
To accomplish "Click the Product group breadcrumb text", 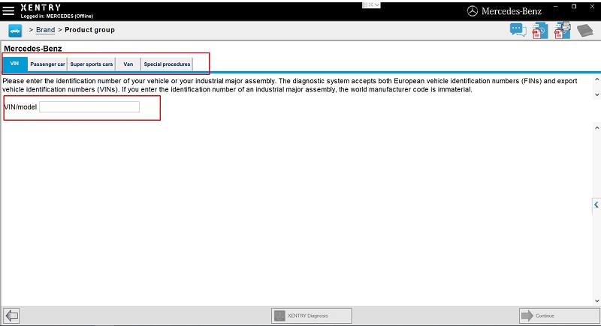I will click(x=89, y=30).
